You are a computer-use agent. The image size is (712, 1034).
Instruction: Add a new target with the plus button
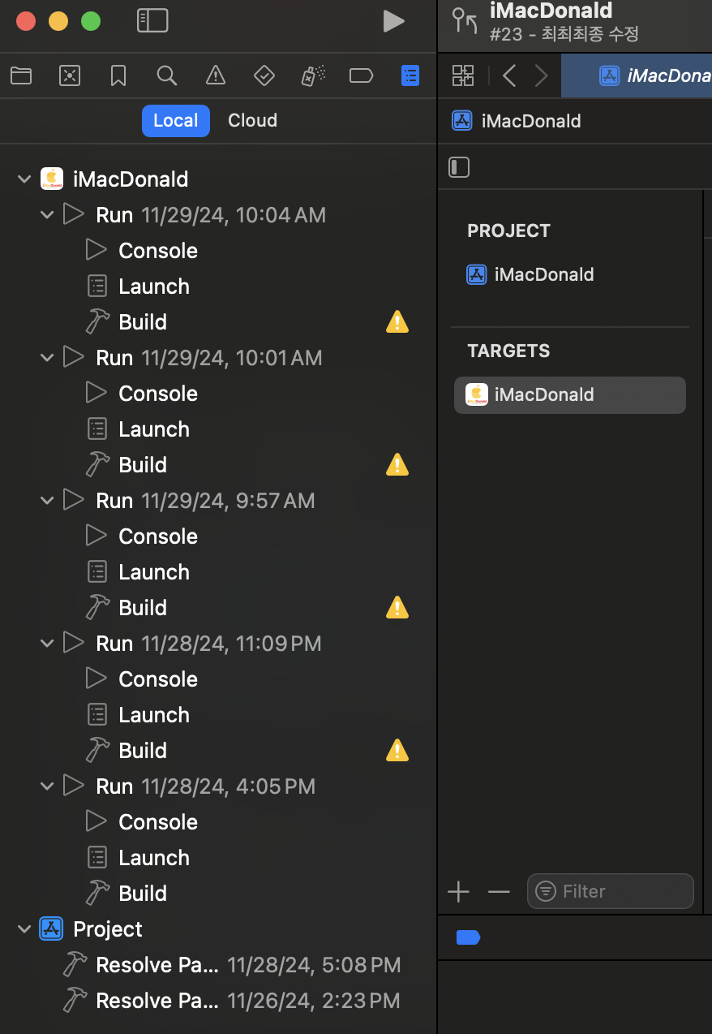click(458, 891)
